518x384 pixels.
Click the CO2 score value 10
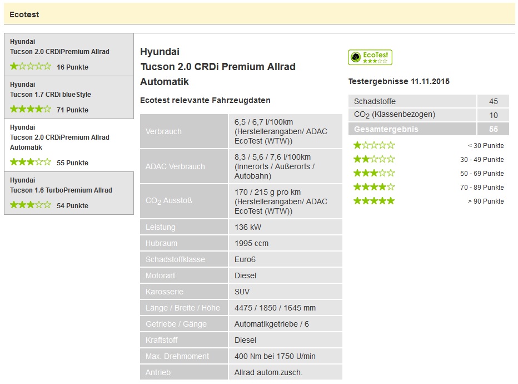pyautogui.click(x=493, y=115)
